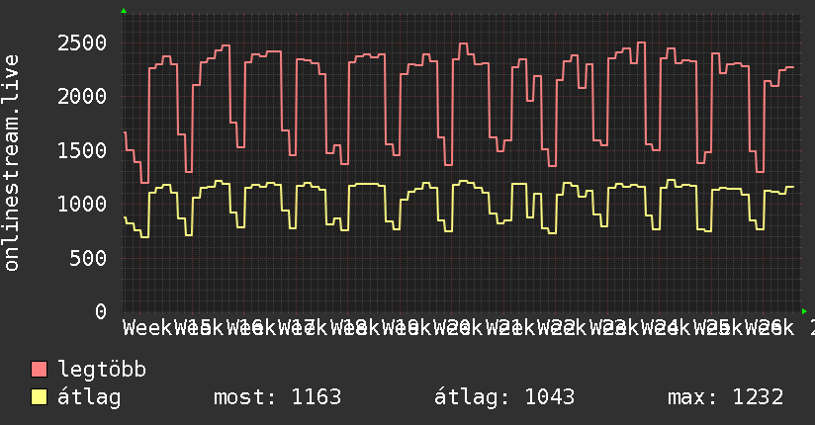Click the yellow átlag legend swatch
The image size is (815, 425).
pyautogui.click(x=39, y=397)
